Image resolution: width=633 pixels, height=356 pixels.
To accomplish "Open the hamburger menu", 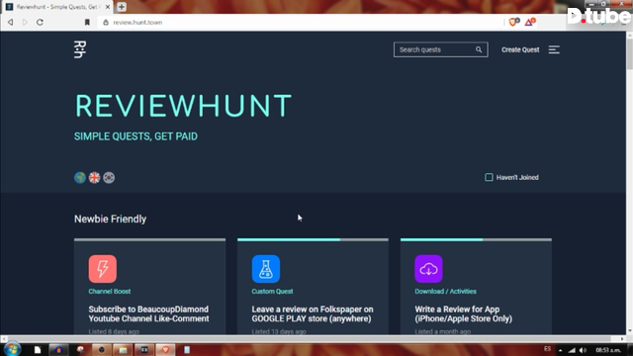I will coord(554,49).
